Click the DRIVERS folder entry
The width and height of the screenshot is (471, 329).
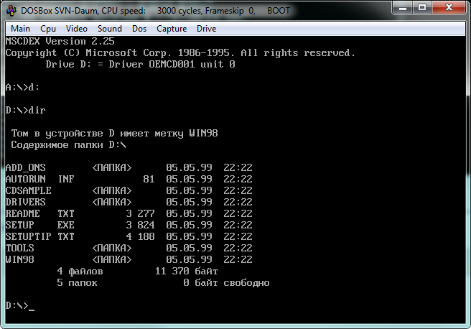tap(129, 202)
